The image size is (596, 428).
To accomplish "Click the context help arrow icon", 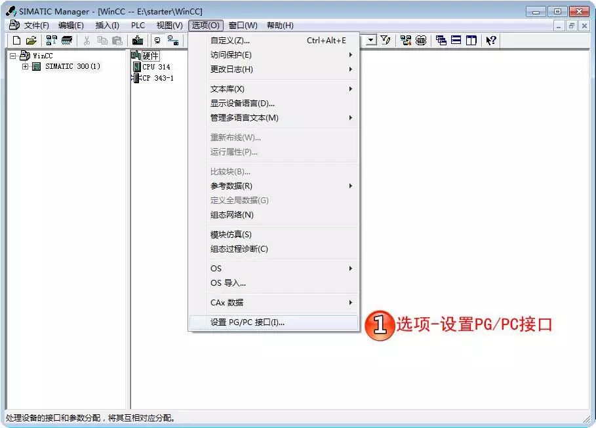I will point(490,40).
